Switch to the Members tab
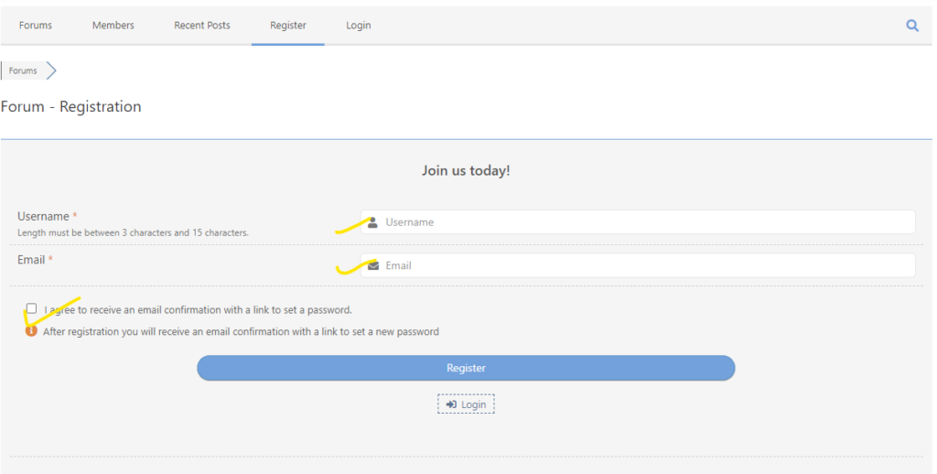The image size is (937, 474). (113, 26)
